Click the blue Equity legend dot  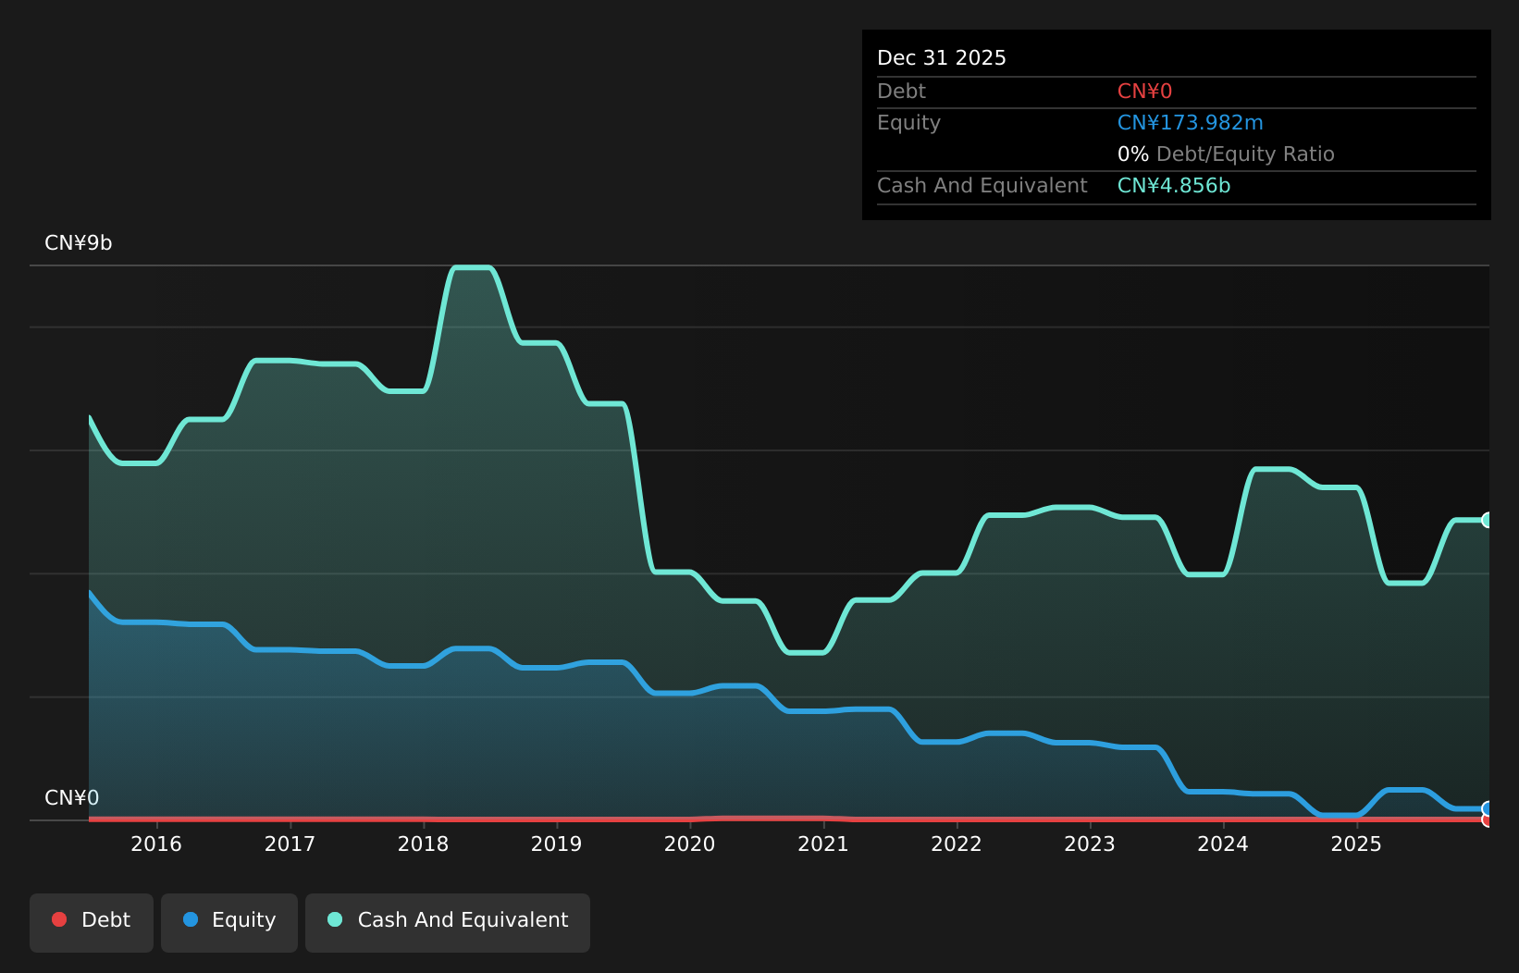[191, 919]
